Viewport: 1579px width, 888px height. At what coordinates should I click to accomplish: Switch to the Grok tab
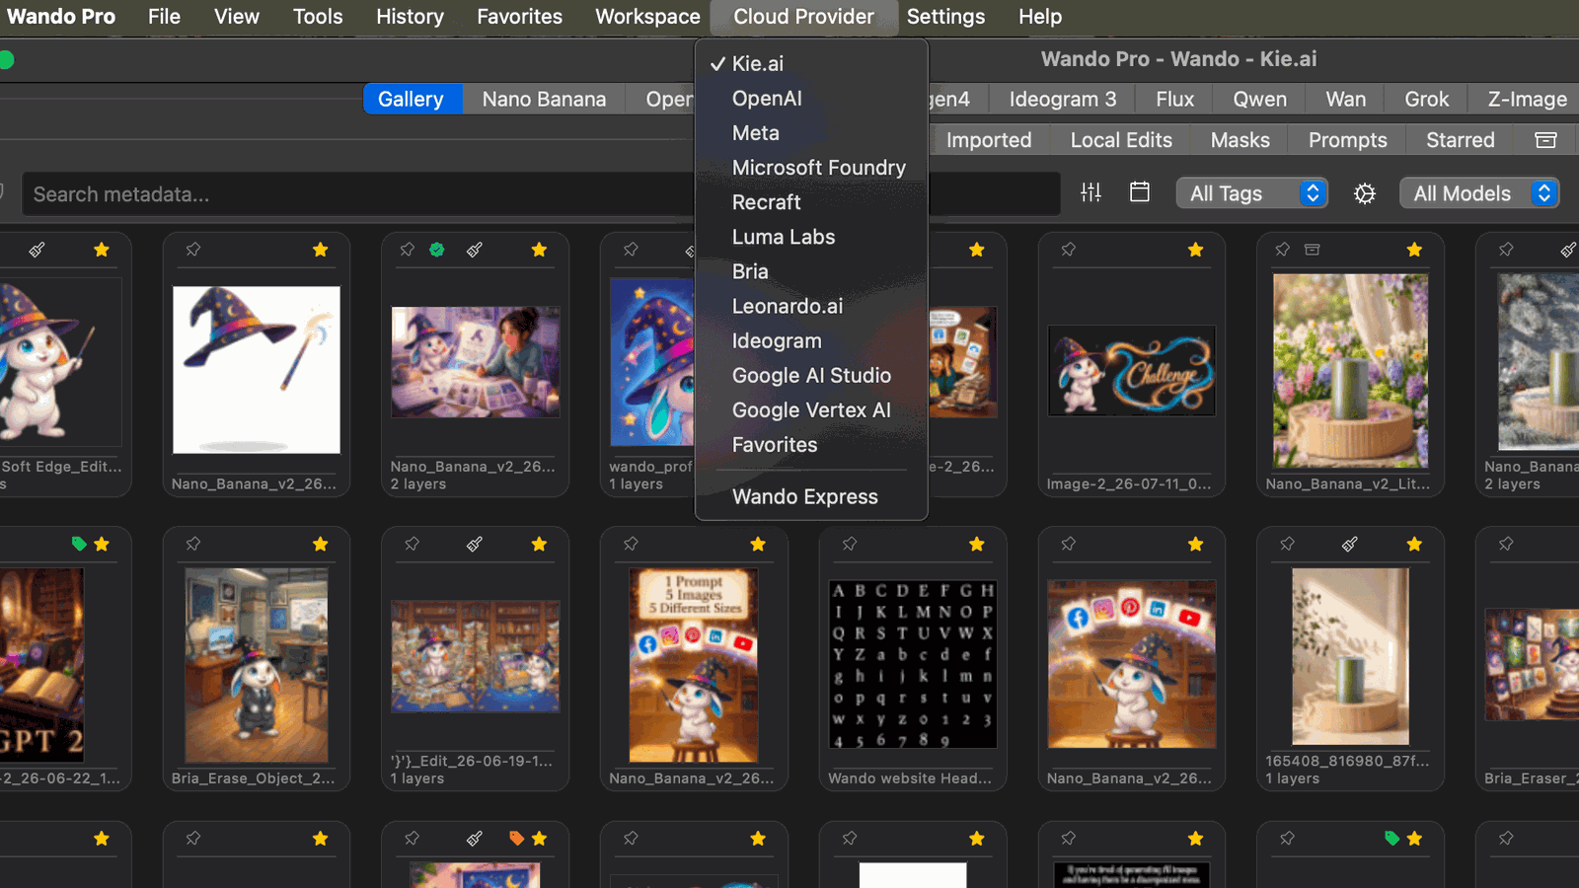1426,99
